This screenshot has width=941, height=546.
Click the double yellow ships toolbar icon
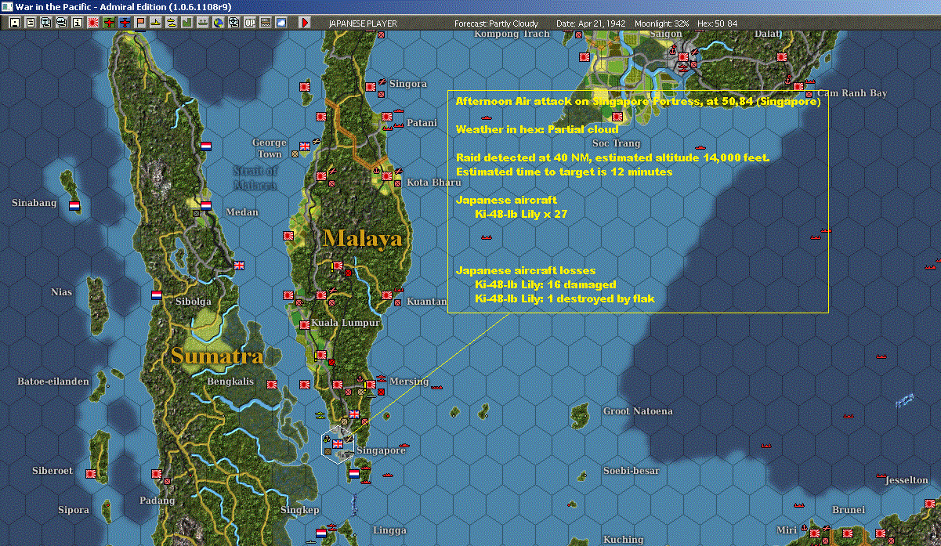(x=171, y=23)
